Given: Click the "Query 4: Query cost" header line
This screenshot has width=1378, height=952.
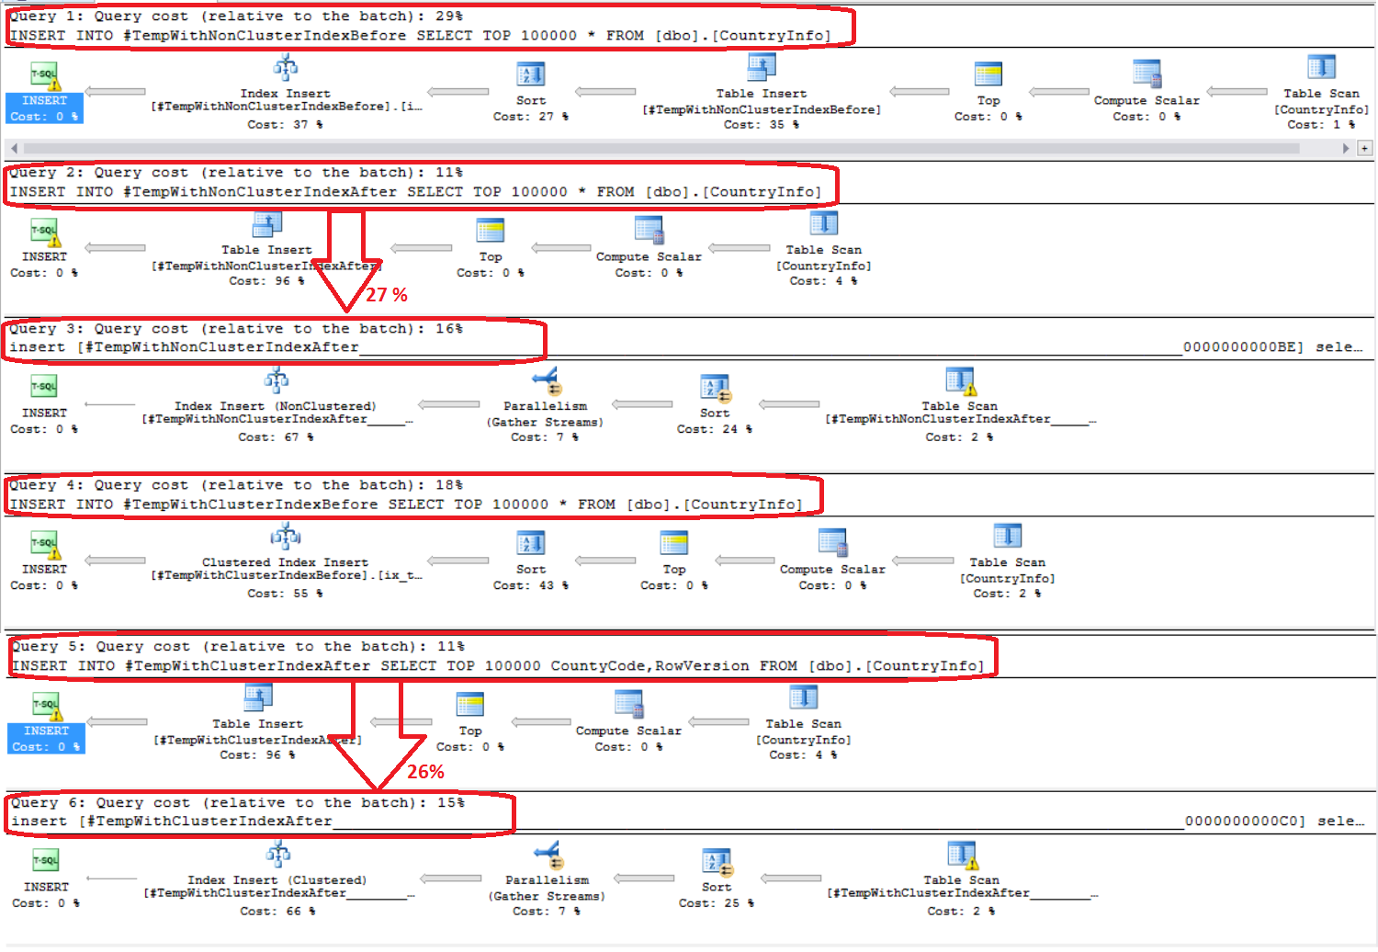Looking at the screenshot, I should coord(236,485).
